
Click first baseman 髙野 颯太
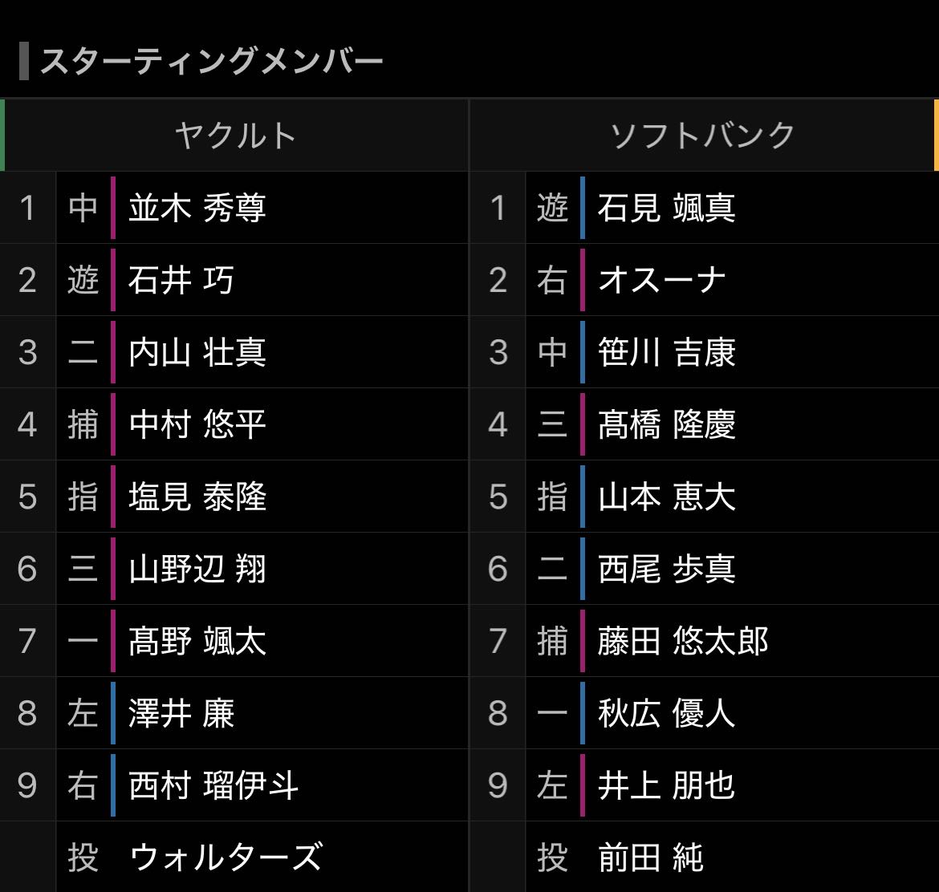click(x=197, y=642)
